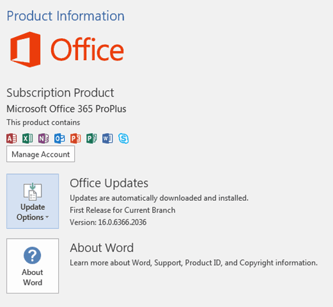Open the About Word button
The width and height of the screenshot is (333, 307).
(x=33, y=266)
